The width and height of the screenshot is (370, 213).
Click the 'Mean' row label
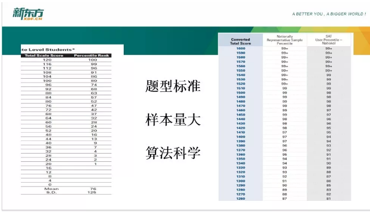click(x=52, y=189)
